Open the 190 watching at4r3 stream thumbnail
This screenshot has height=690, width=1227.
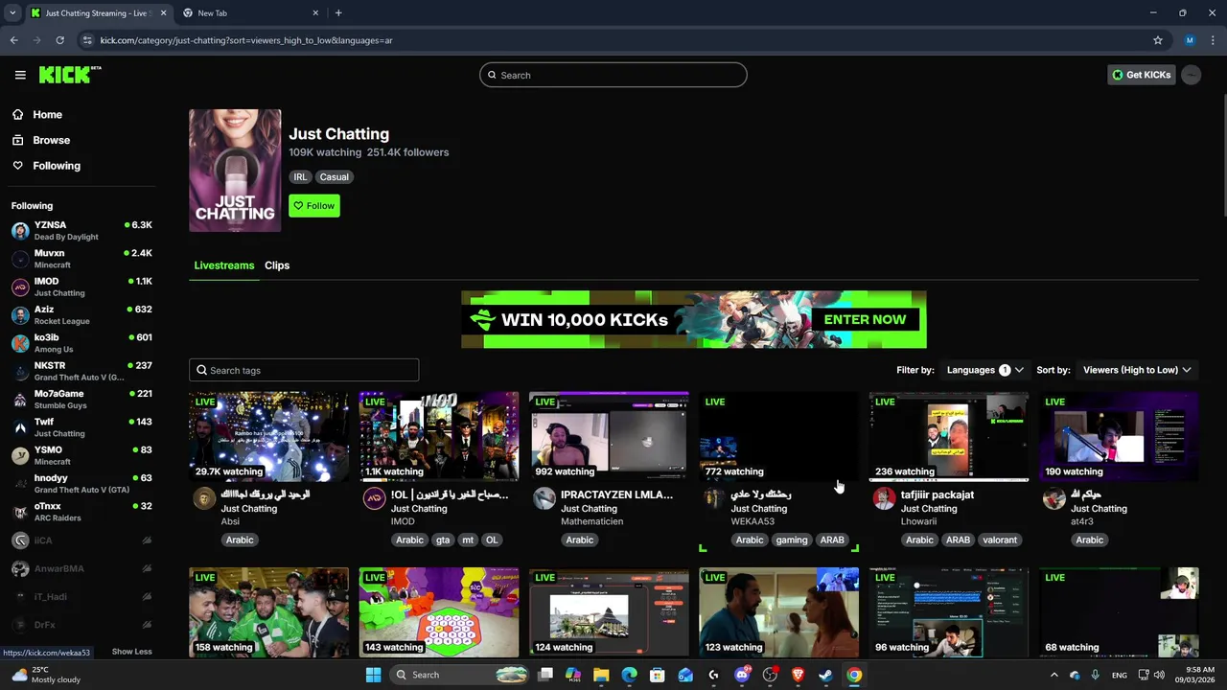tap(1119, 436)
